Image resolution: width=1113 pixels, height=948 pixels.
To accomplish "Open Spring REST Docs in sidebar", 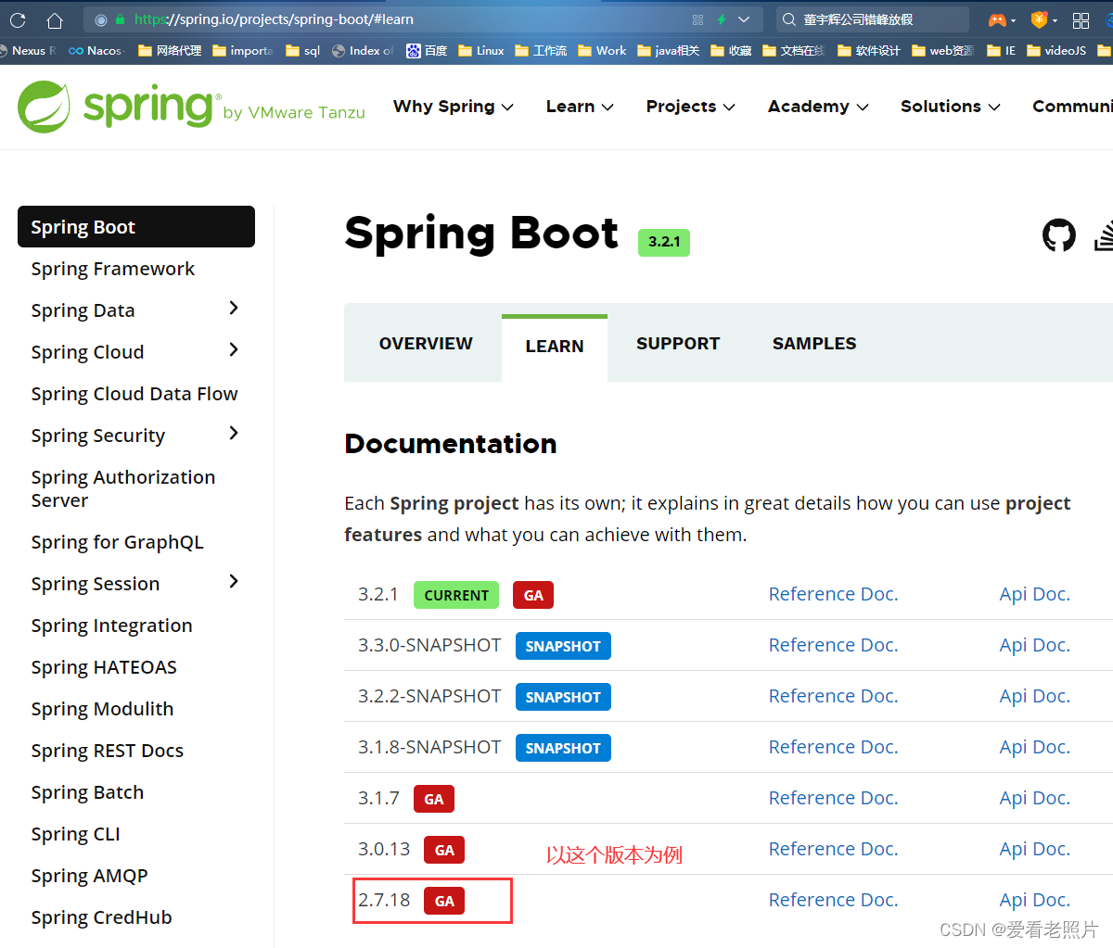I will [x=108, y=751].
